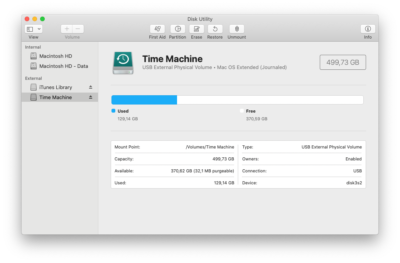This screenshot has width=400, height=263.
Task: Unmount the Time Machine volume via toolbar
Action: click(237, 29)
